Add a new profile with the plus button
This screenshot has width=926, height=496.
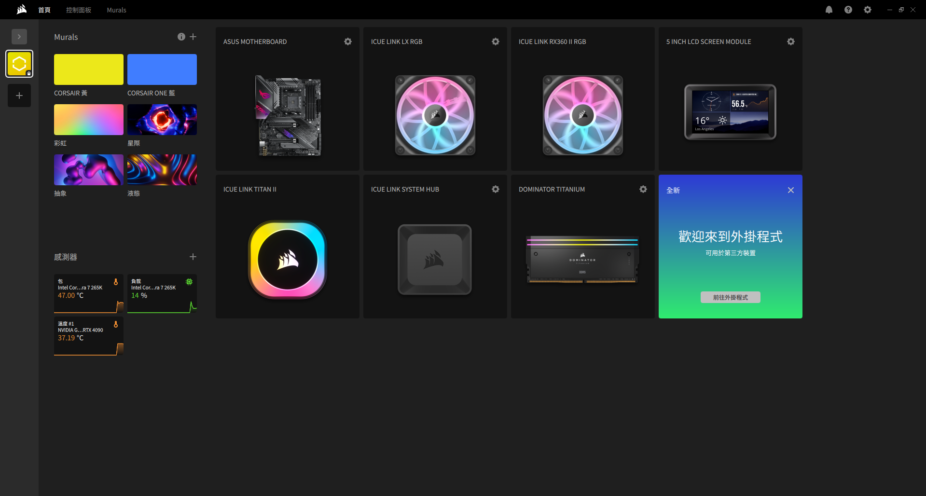tap(19, 96)
